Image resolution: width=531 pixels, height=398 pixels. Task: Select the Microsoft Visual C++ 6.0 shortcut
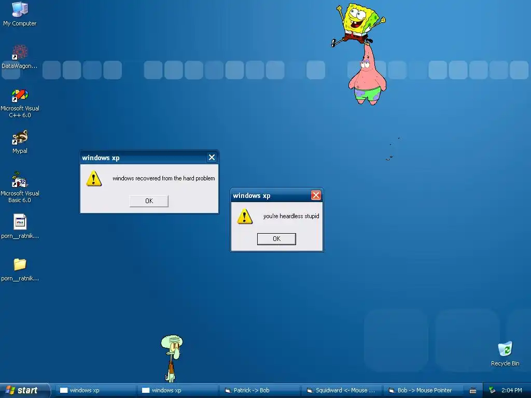click(20, 103)
